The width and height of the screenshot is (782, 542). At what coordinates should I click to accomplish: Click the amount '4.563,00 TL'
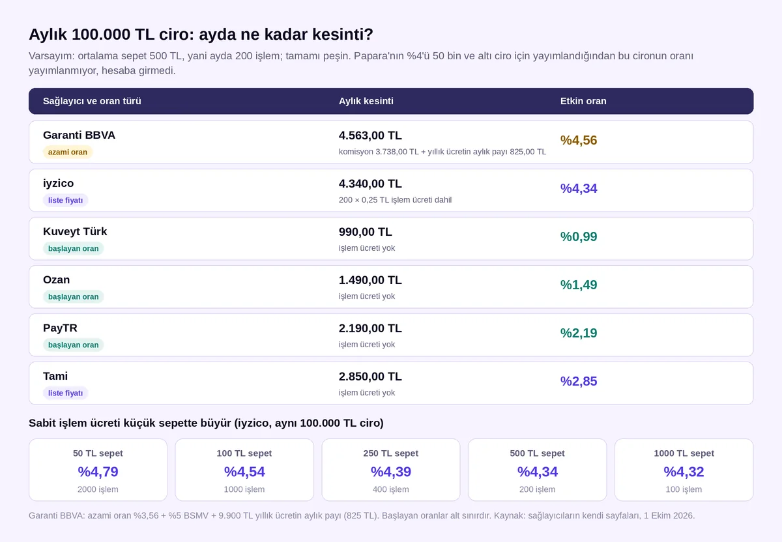(x=370, y=135)
